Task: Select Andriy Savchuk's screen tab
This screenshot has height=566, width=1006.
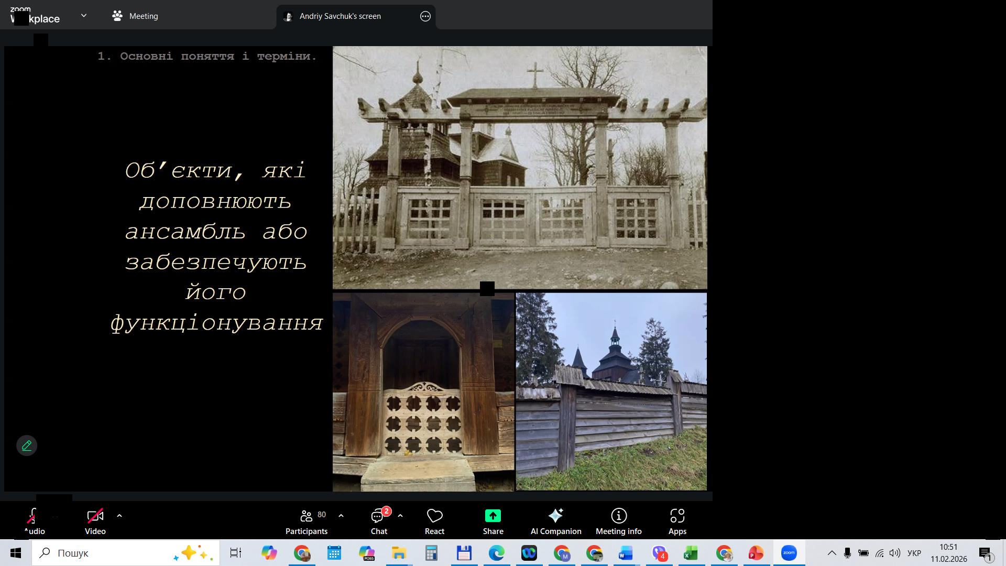Action: [x=340, y=16]
